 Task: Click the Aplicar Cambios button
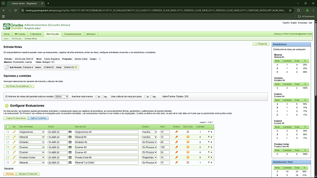click(x=38, y=118)
